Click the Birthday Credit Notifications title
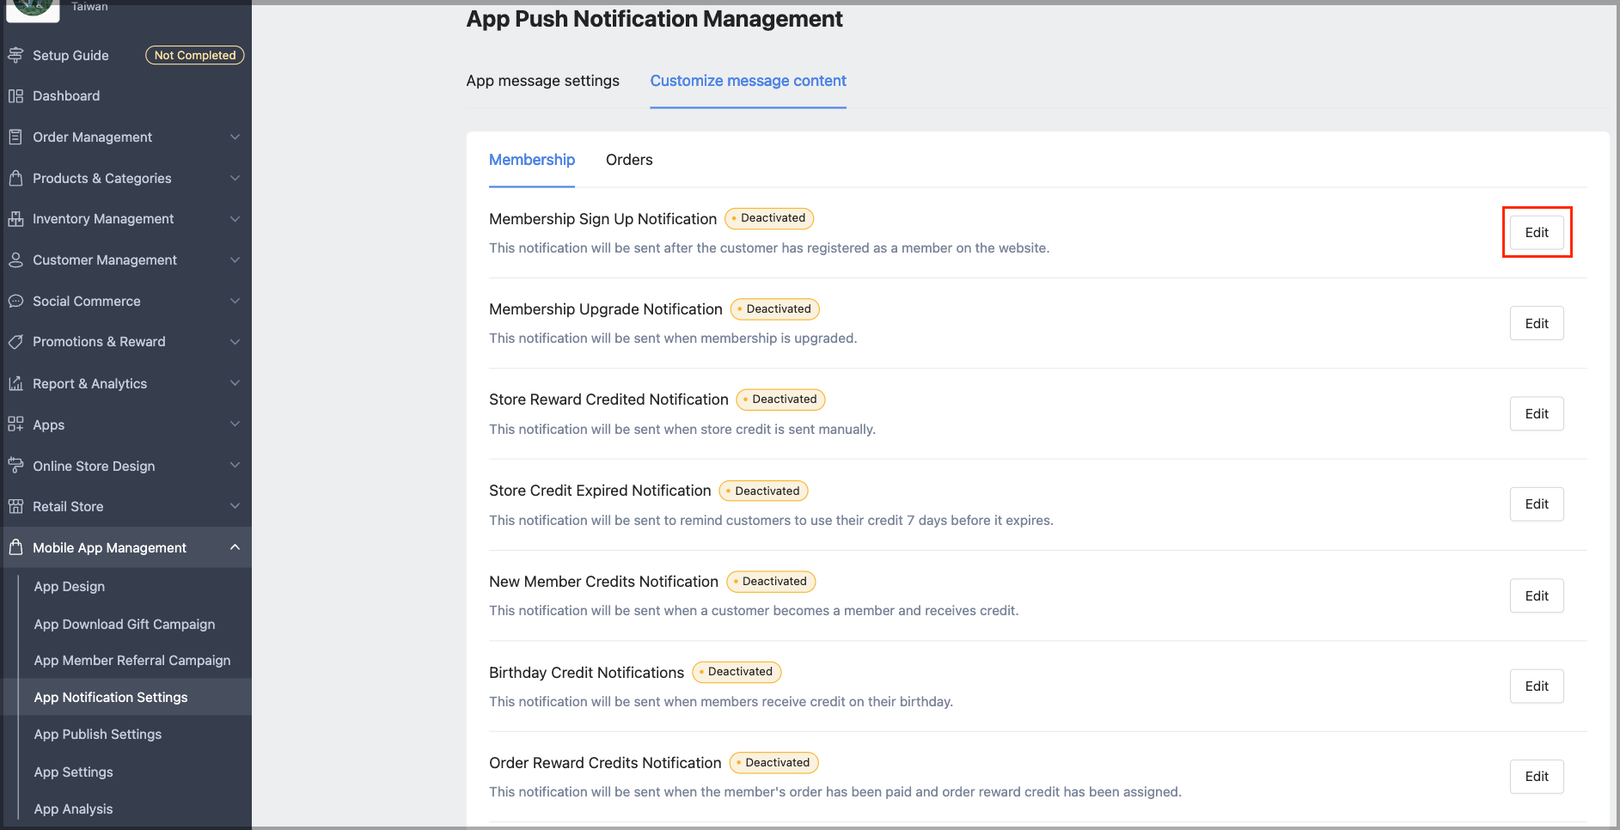 tap(586, 673)
